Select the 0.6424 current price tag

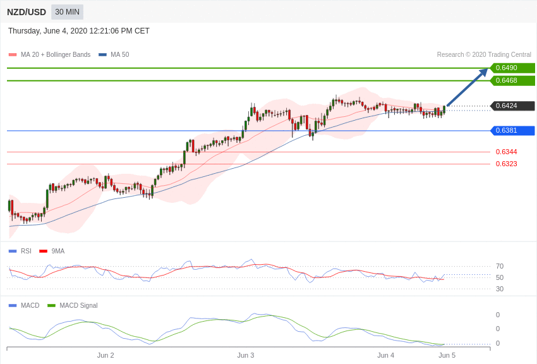click(512, 106)
